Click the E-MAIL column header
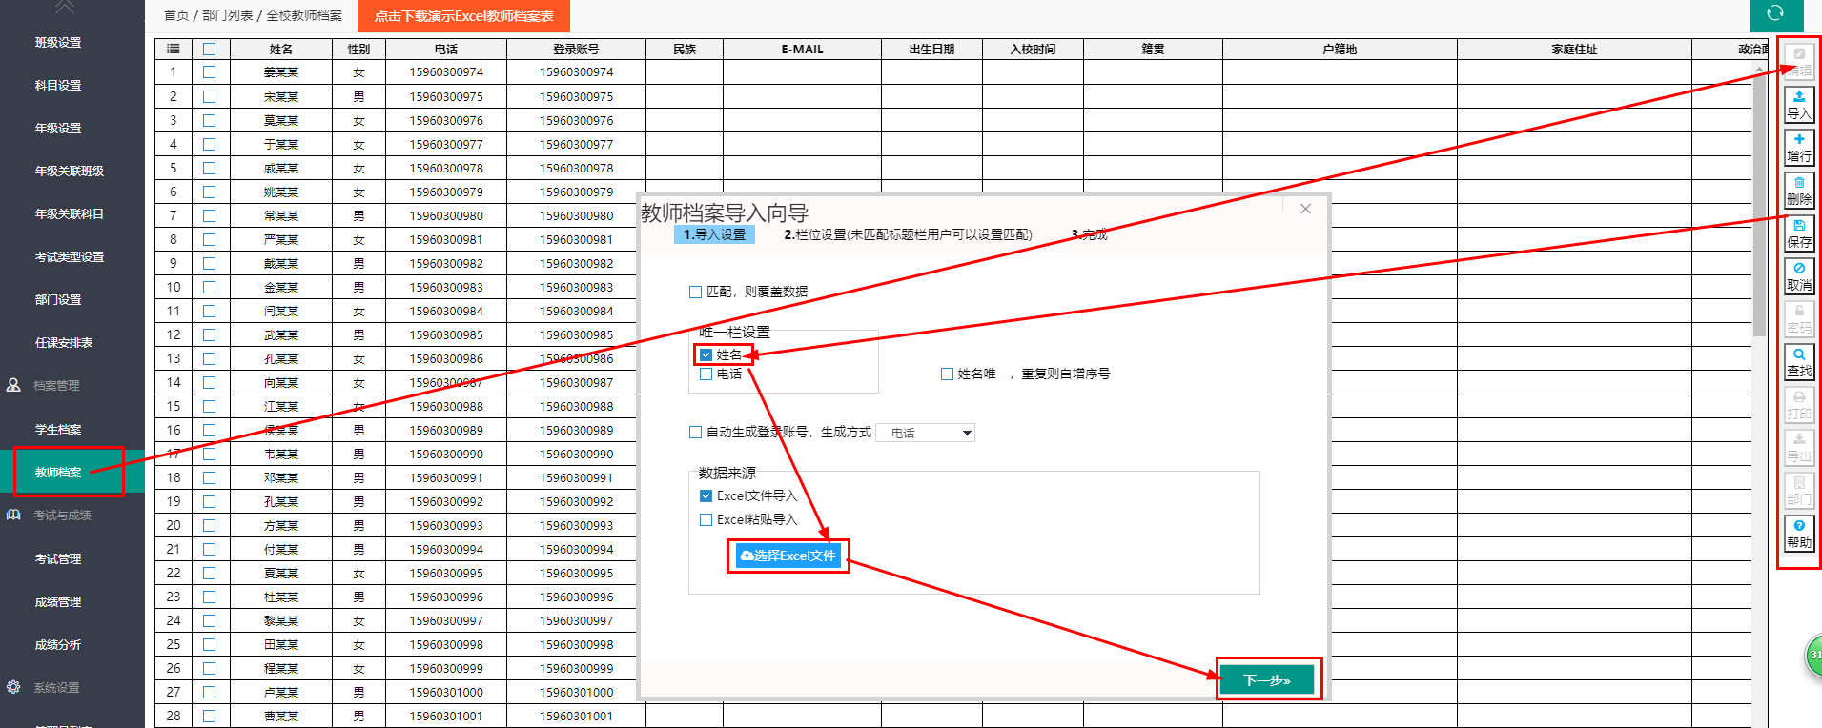This screenshot has height=728, width=1822. click(802, 49)
